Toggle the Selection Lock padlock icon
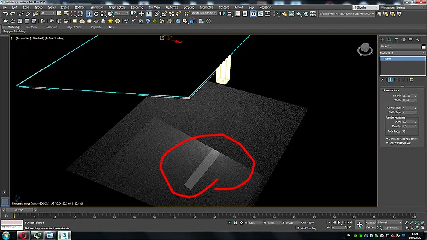This screenshot has height=240, width=427. coord(236,223)
